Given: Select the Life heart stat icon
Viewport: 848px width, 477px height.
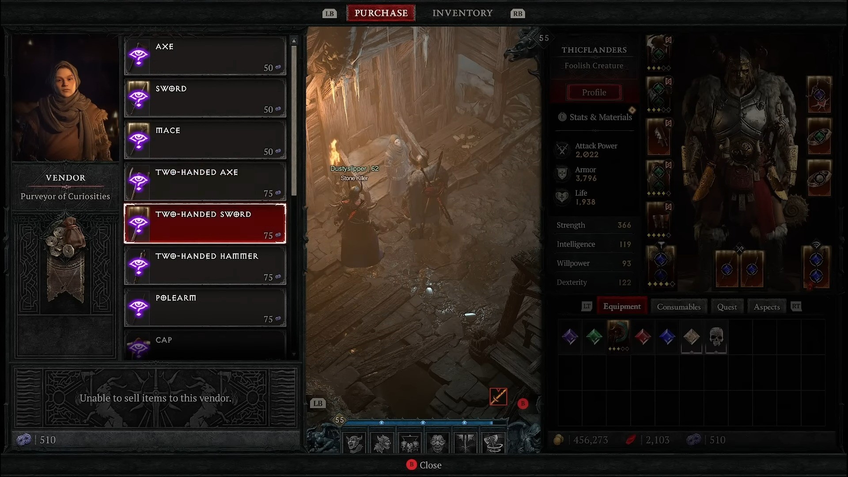Looking at the screenshot, I should click(562, 197).
